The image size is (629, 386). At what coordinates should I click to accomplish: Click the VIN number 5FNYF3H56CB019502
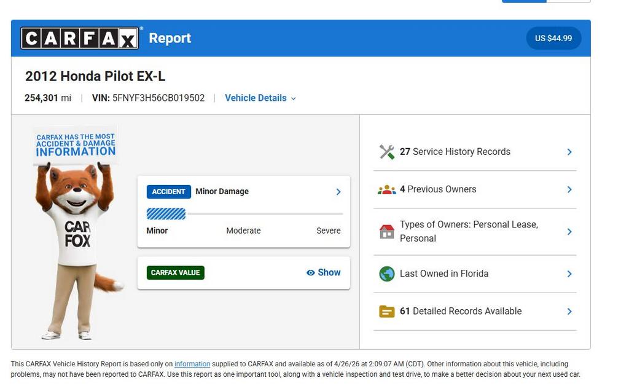(158, 98)
